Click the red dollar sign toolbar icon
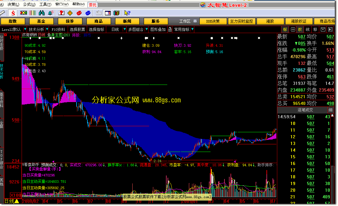 pyautogui.click(x=13, y=13)
